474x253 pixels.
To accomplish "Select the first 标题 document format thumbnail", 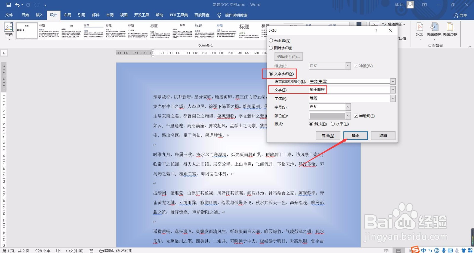I will coord(27,31).
